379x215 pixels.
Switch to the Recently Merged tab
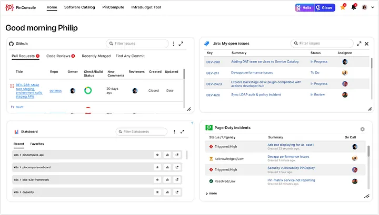(x=96, y=56)
